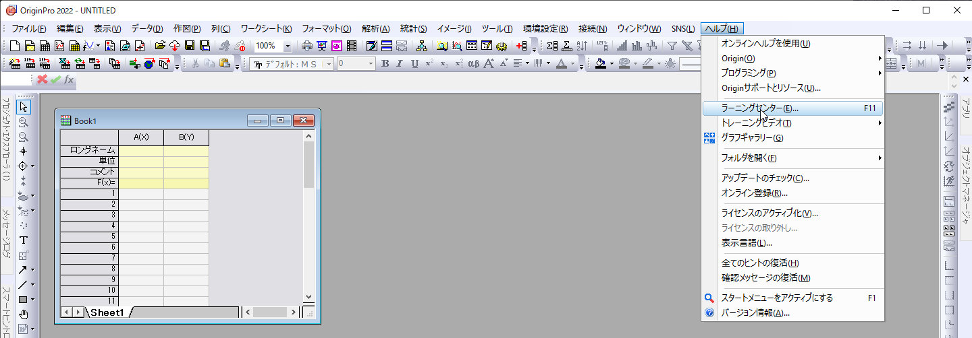This screenshot has width=972, height=338.
Task: Open the 編集 menu
Action: coord(70,28)
